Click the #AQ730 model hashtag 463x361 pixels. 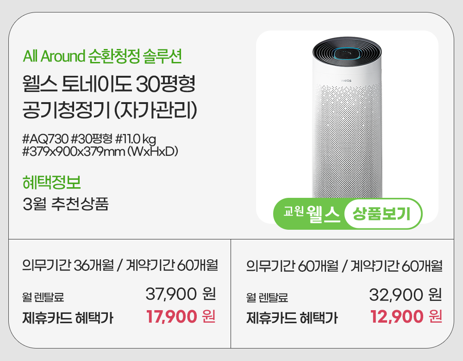45,139
